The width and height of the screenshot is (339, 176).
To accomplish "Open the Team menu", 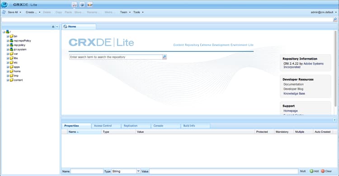I will pyautogui.click(x=125, y=12).
